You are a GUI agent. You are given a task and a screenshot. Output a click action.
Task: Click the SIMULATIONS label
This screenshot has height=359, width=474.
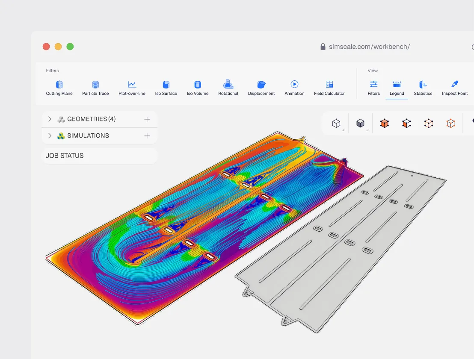88,135
